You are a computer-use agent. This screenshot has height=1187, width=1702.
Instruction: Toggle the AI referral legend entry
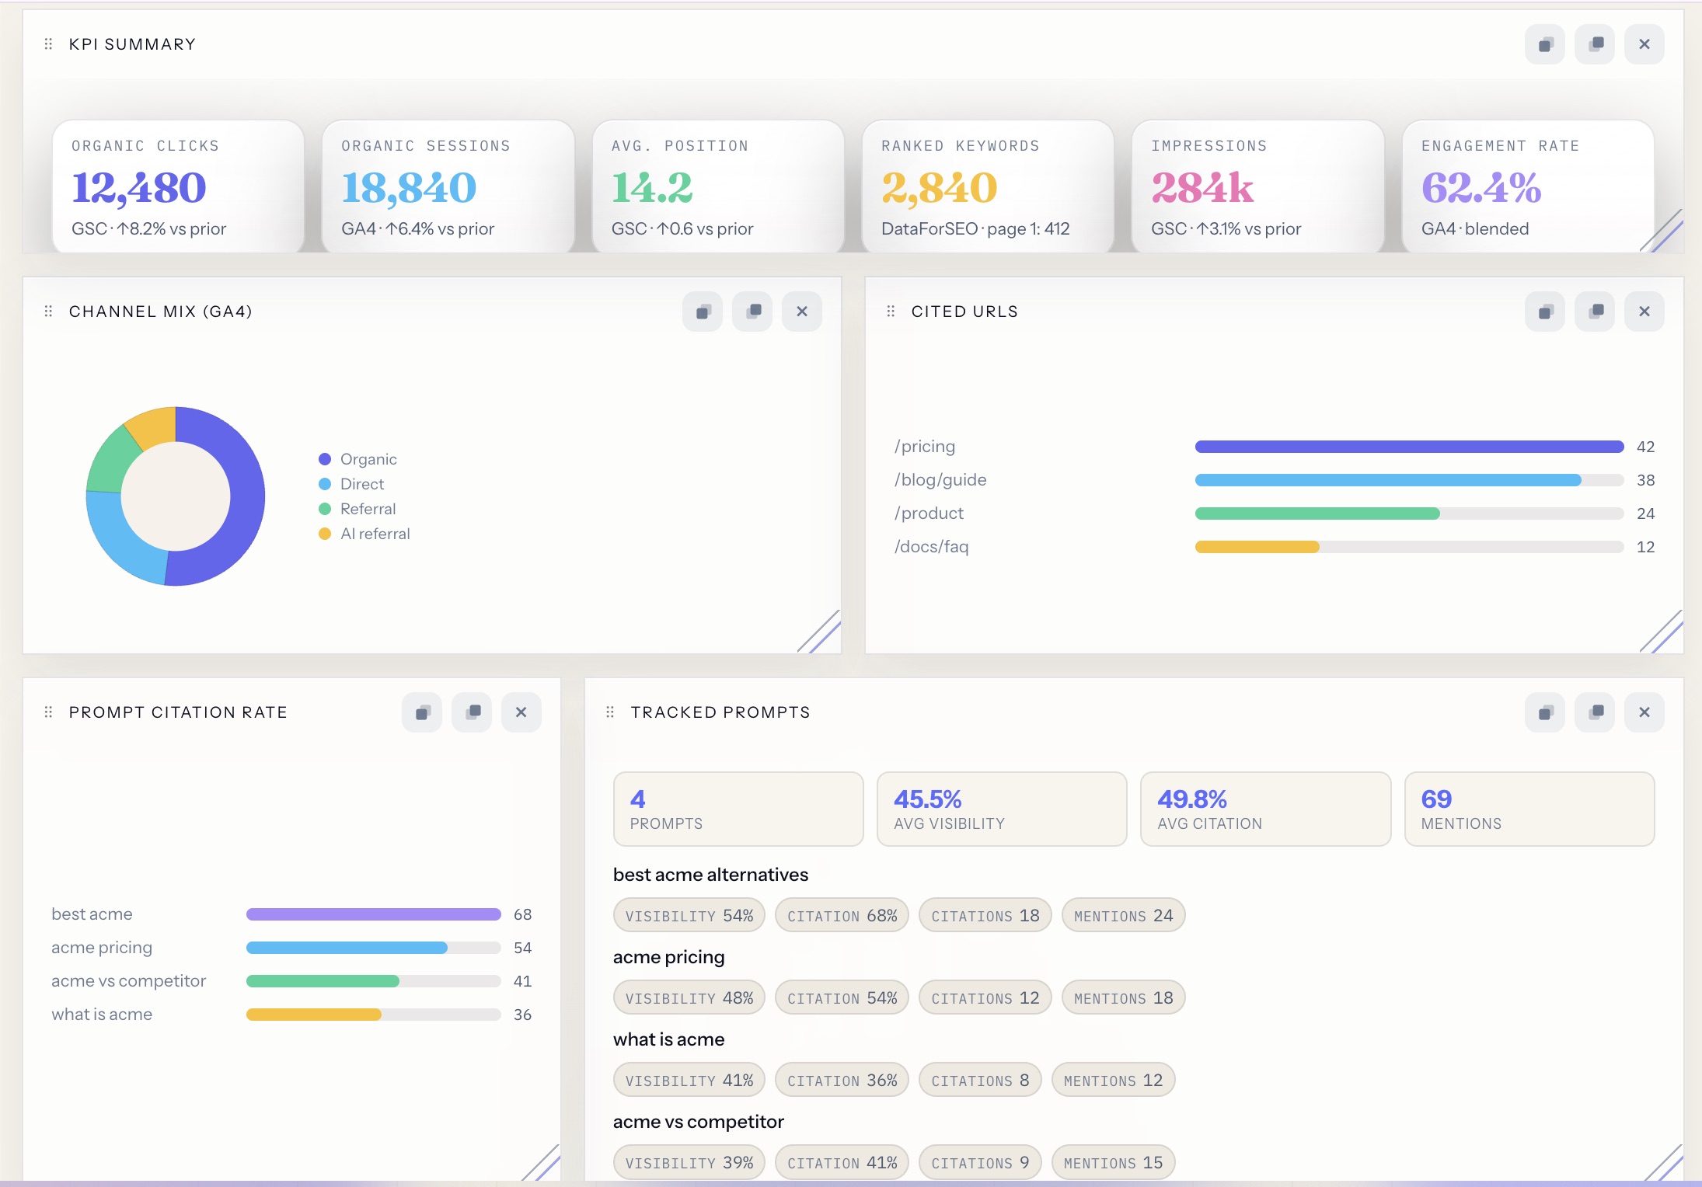tap(364, 534)
